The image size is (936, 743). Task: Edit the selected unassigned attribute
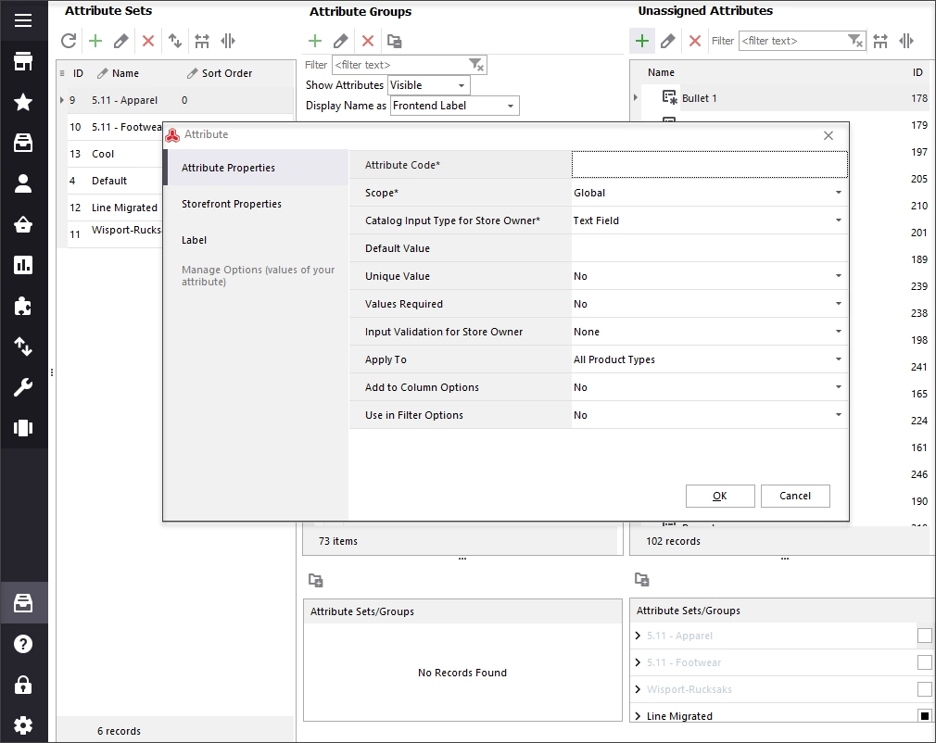point(668,41)
